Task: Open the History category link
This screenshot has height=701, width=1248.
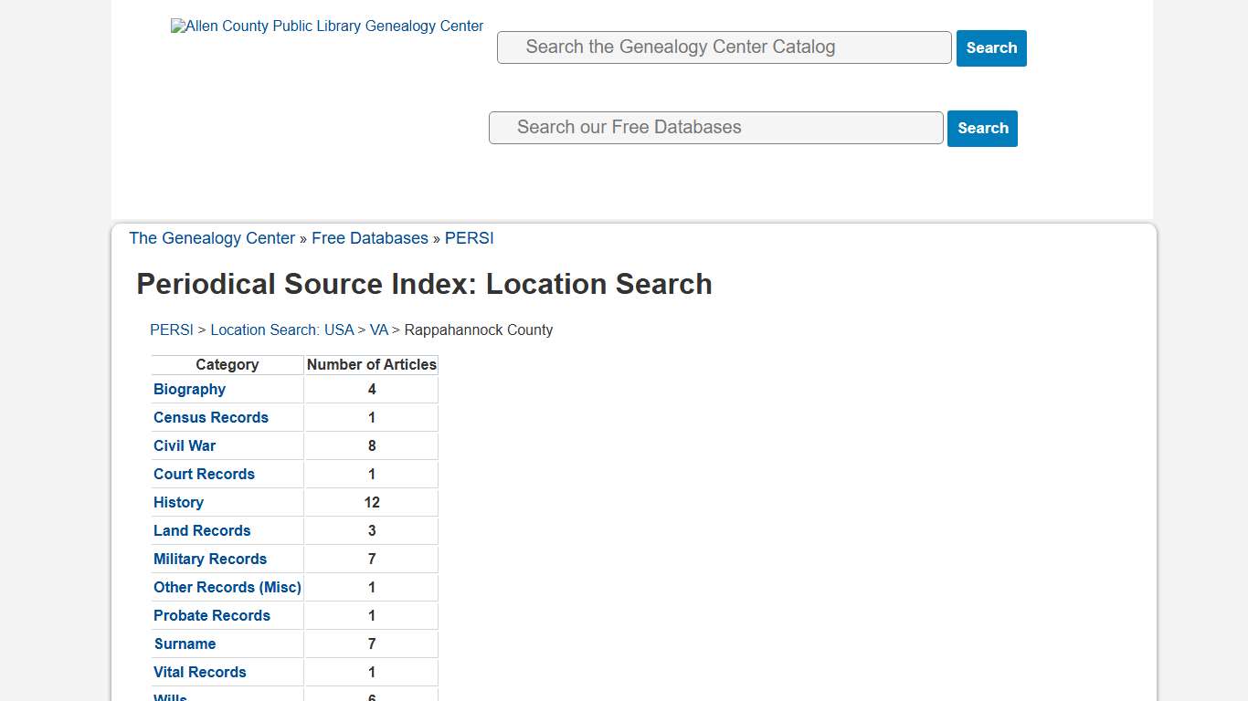Action: pyautogui.click(x=178, y=502)
